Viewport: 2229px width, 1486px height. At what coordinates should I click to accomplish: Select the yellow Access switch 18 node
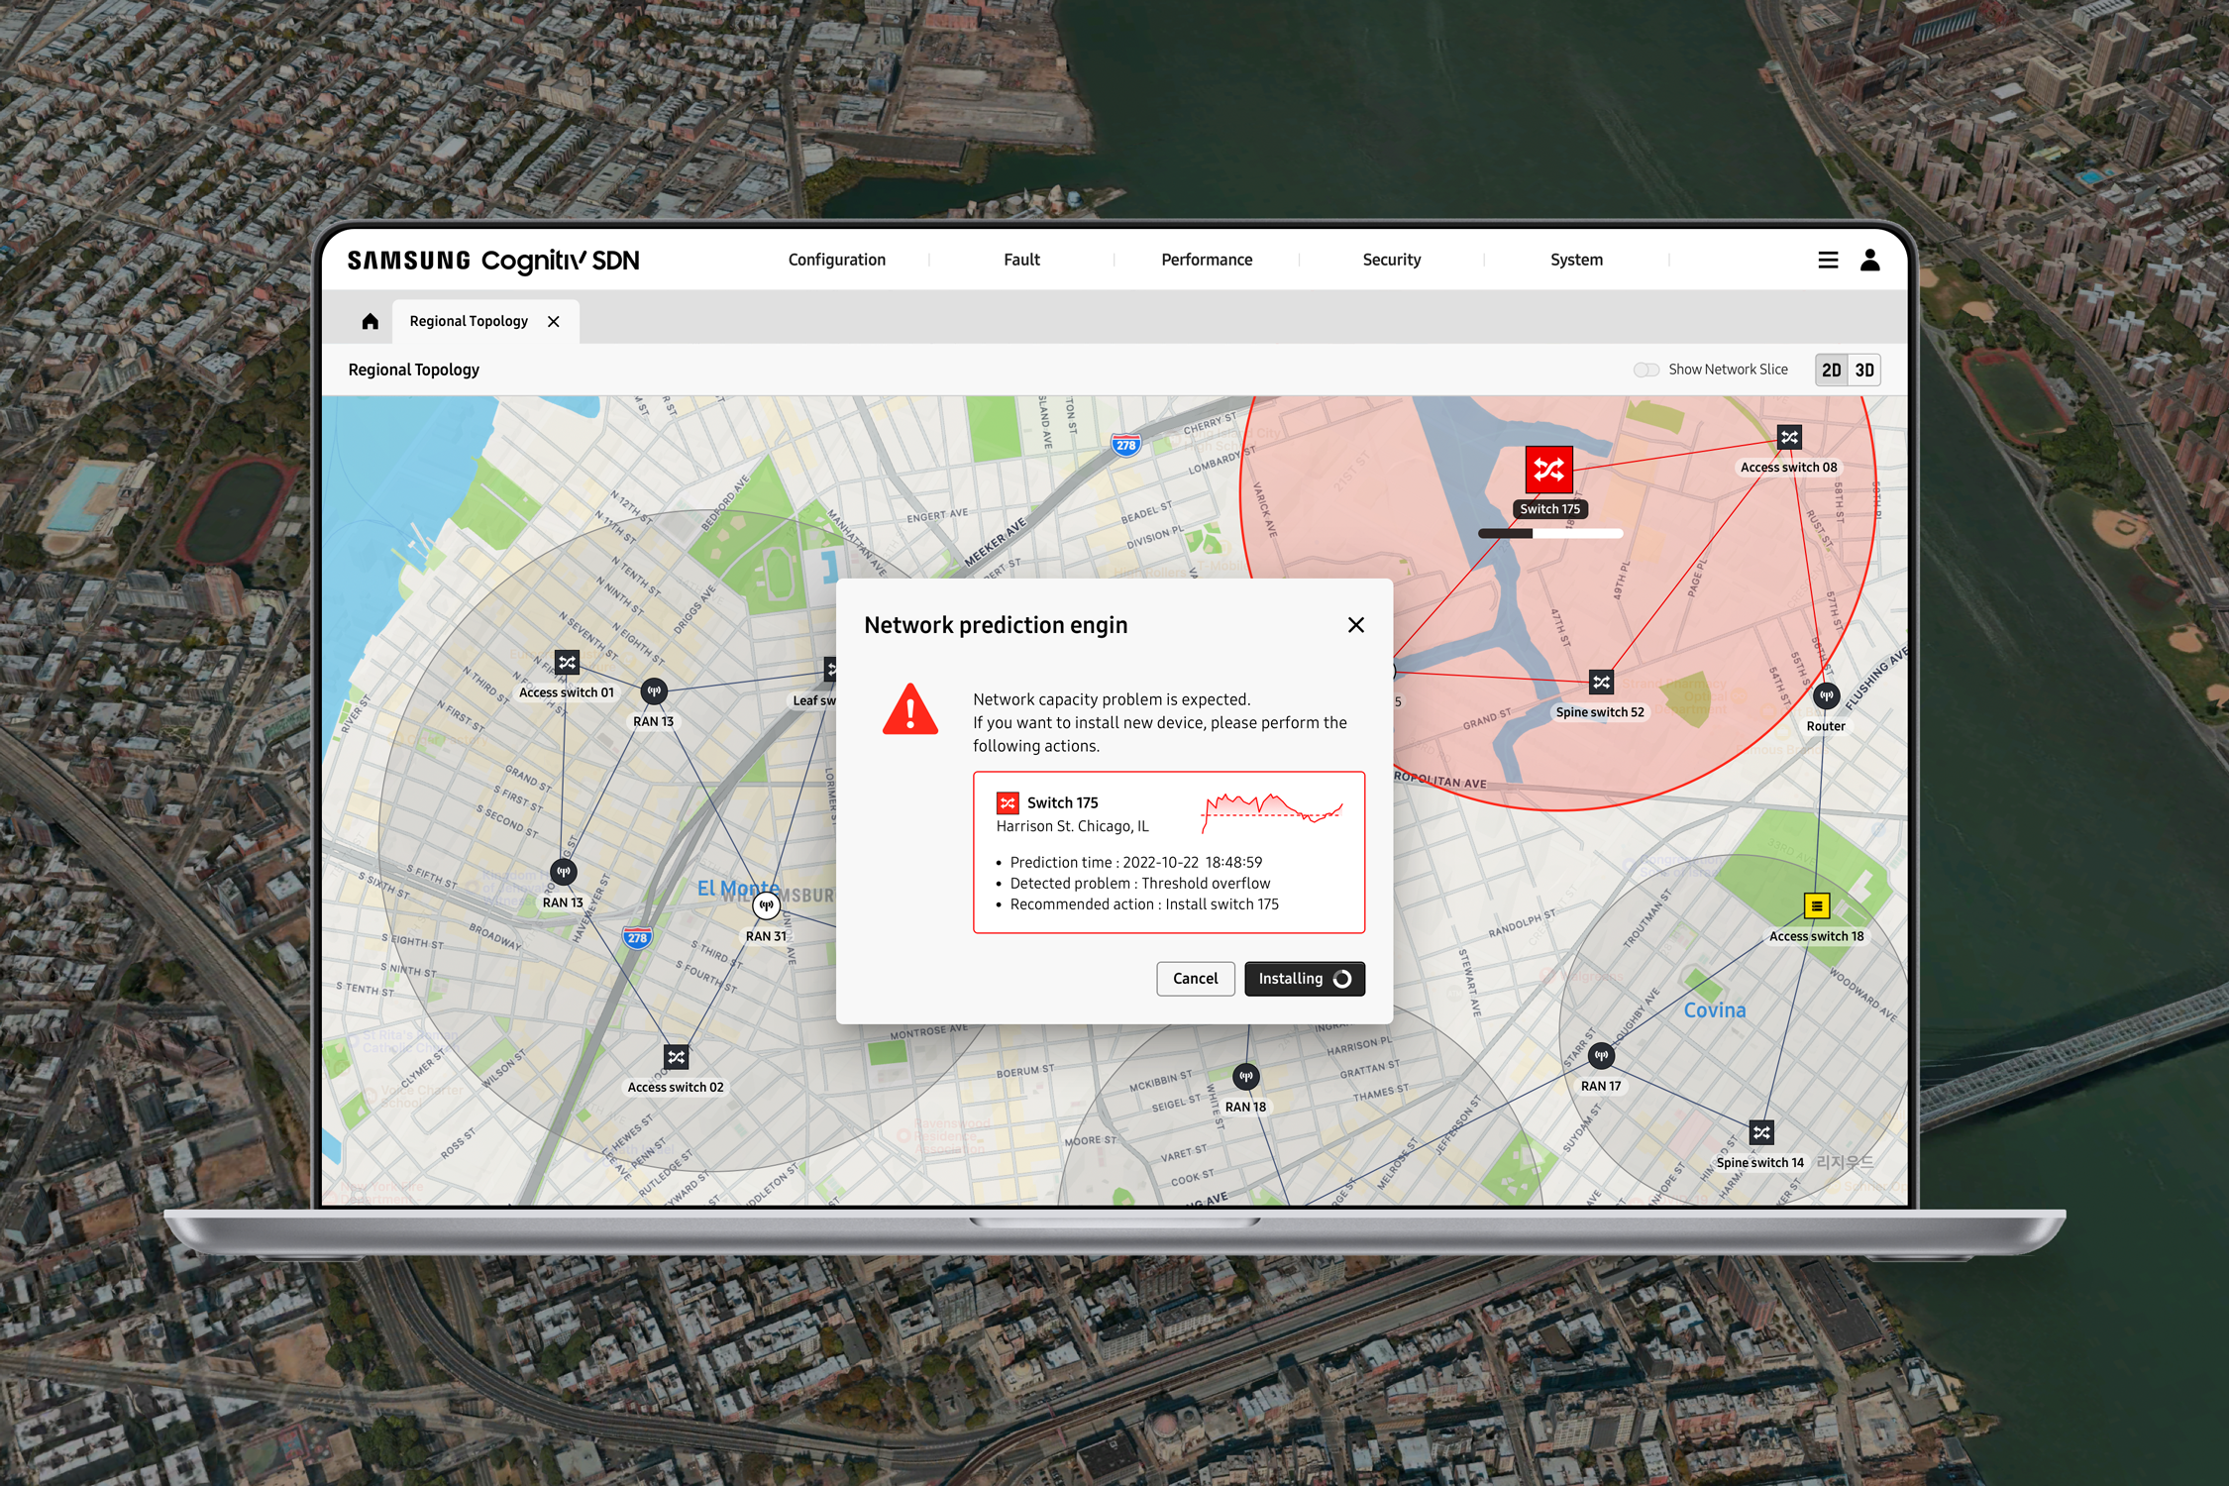click(1816, 905)
